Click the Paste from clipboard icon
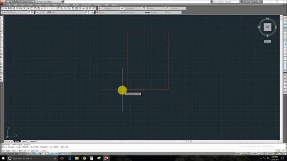The image size is (287, 161). point(35,8)
